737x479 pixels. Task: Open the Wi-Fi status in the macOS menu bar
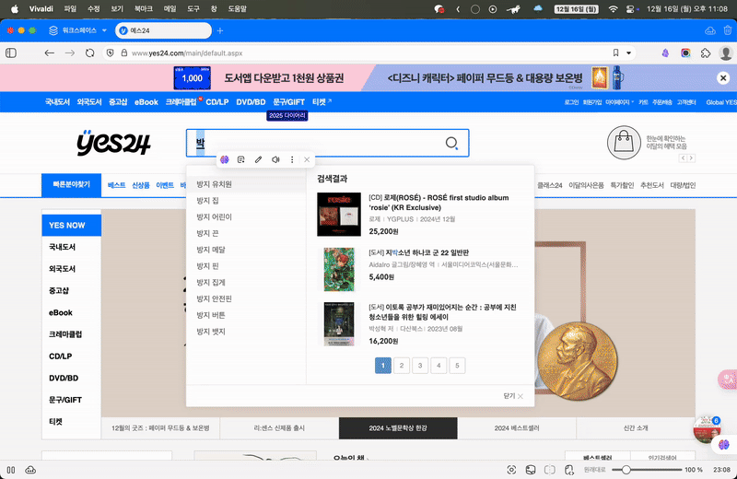(x=613, y=9)
